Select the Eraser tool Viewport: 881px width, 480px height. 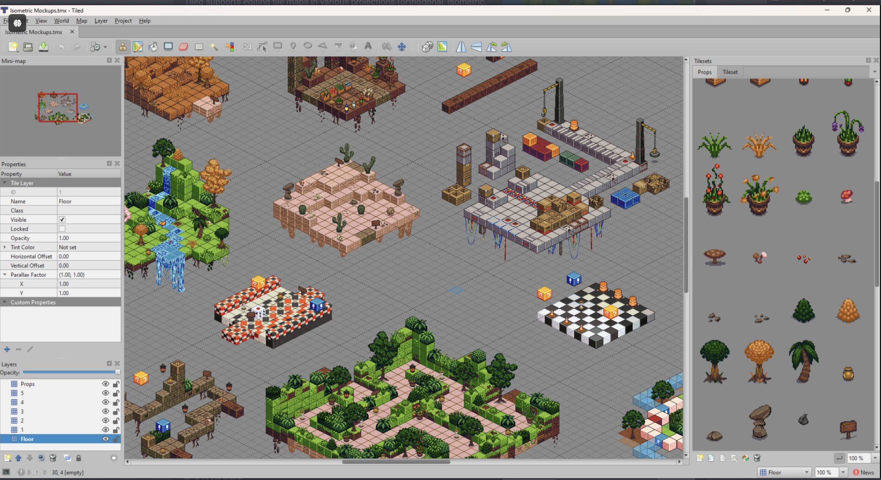click(x=184, y=47)
